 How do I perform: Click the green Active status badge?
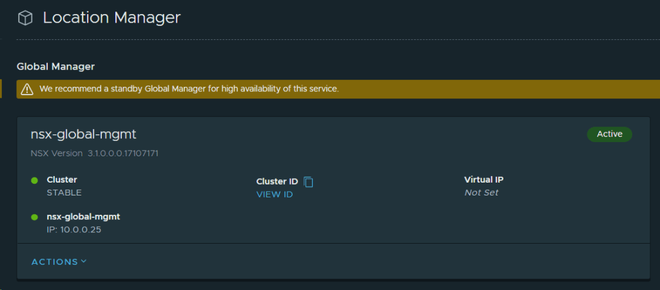tap(609, 134)
